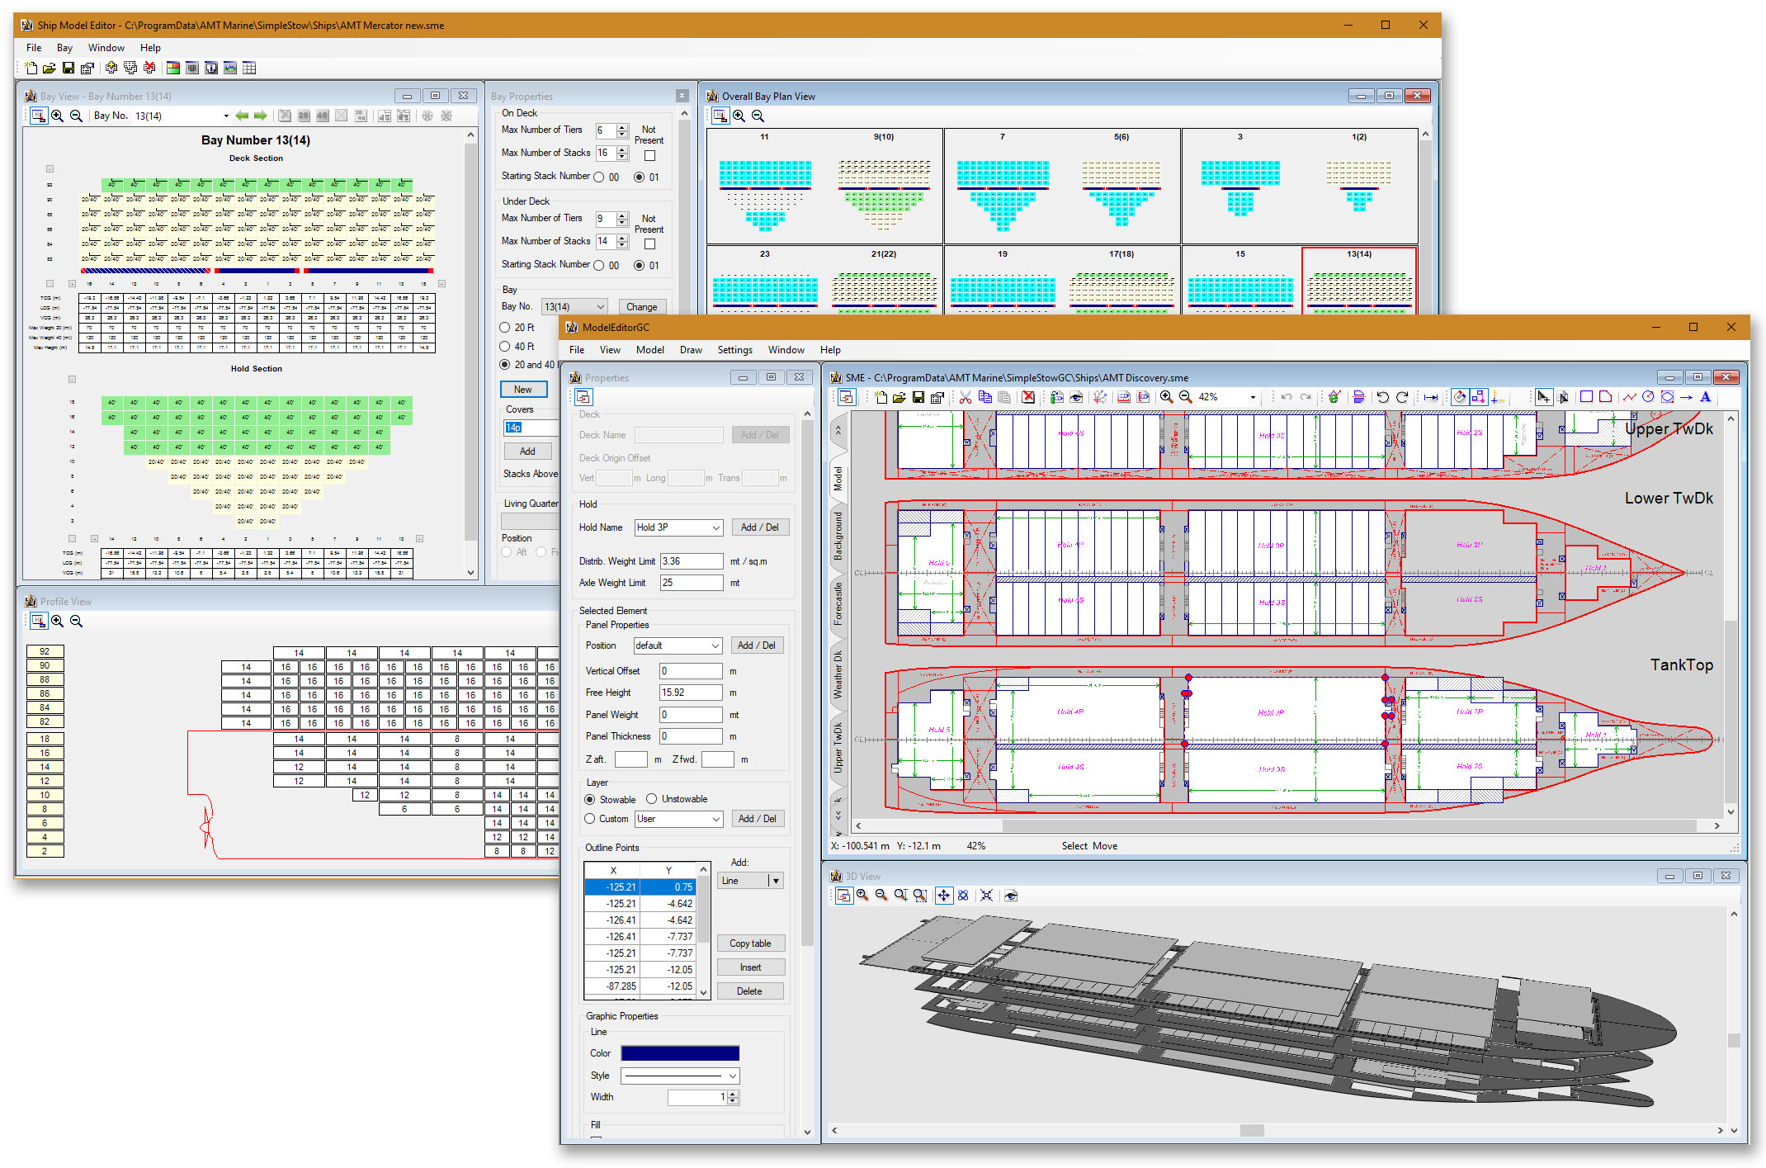The height and width of the screenshot is (1168, 1766).
Task: Open zoom percentage 42% dropdown
Action: tap(1253, 397)
